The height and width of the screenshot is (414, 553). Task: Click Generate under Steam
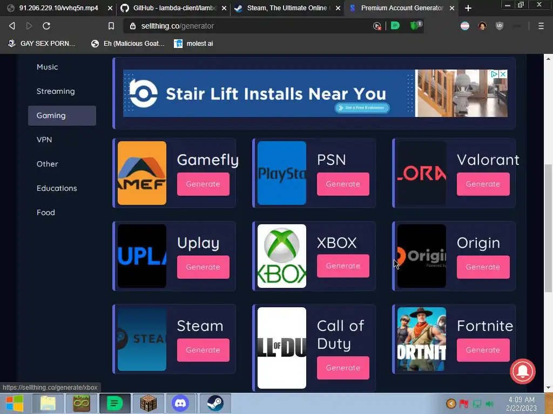203,350
